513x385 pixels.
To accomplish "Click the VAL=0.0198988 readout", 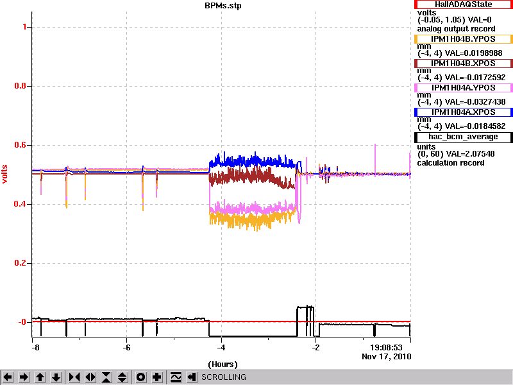I will (x=474, y=53).
